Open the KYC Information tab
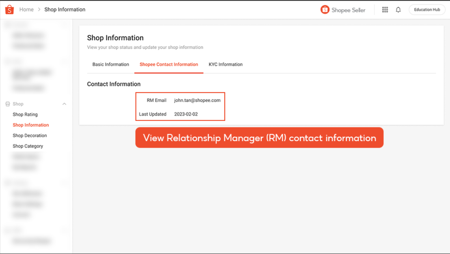This screenshot has width=450, height=254. pos(226,64)
